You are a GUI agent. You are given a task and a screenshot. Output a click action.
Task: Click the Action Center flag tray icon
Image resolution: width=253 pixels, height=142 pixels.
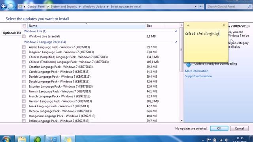coord(209,140)
